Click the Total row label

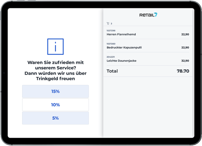[112, 71]
